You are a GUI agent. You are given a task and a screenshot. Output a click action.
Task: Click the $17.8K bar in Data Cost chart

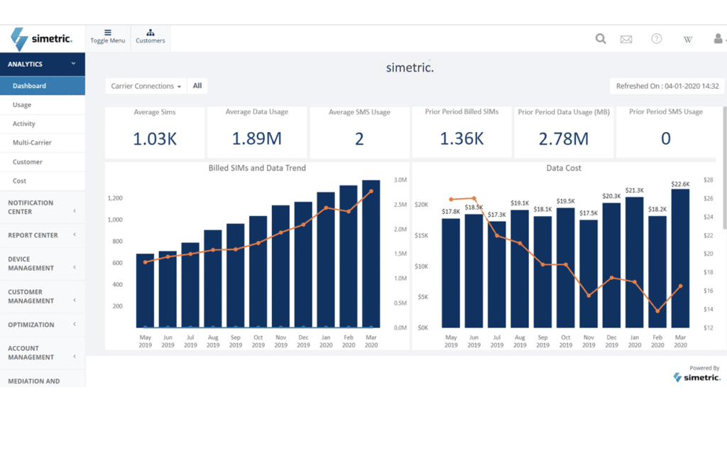(x=451, y=274)
